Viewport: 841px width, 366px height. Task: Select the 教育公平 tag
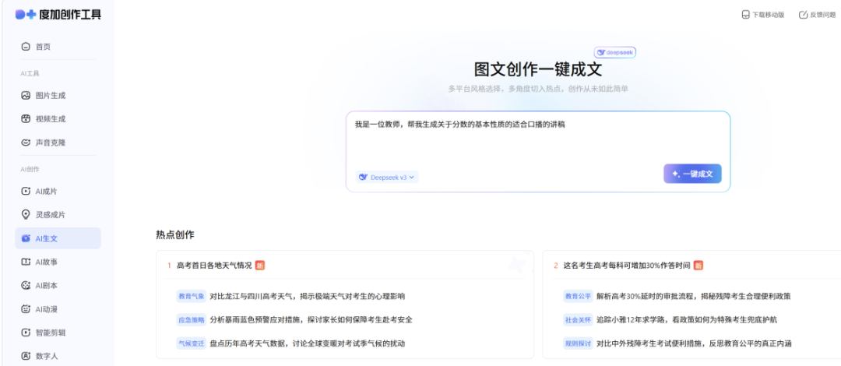pyautogui.click(x=578, y=296)
